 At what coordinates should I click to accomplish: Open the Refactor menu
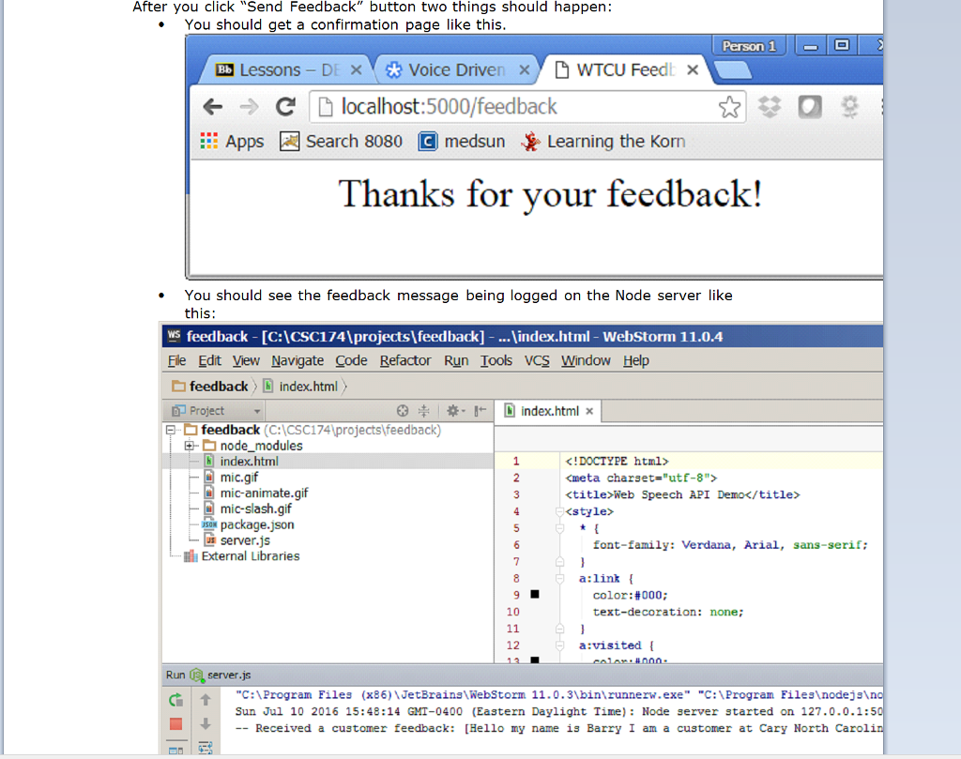coord(404,360)
